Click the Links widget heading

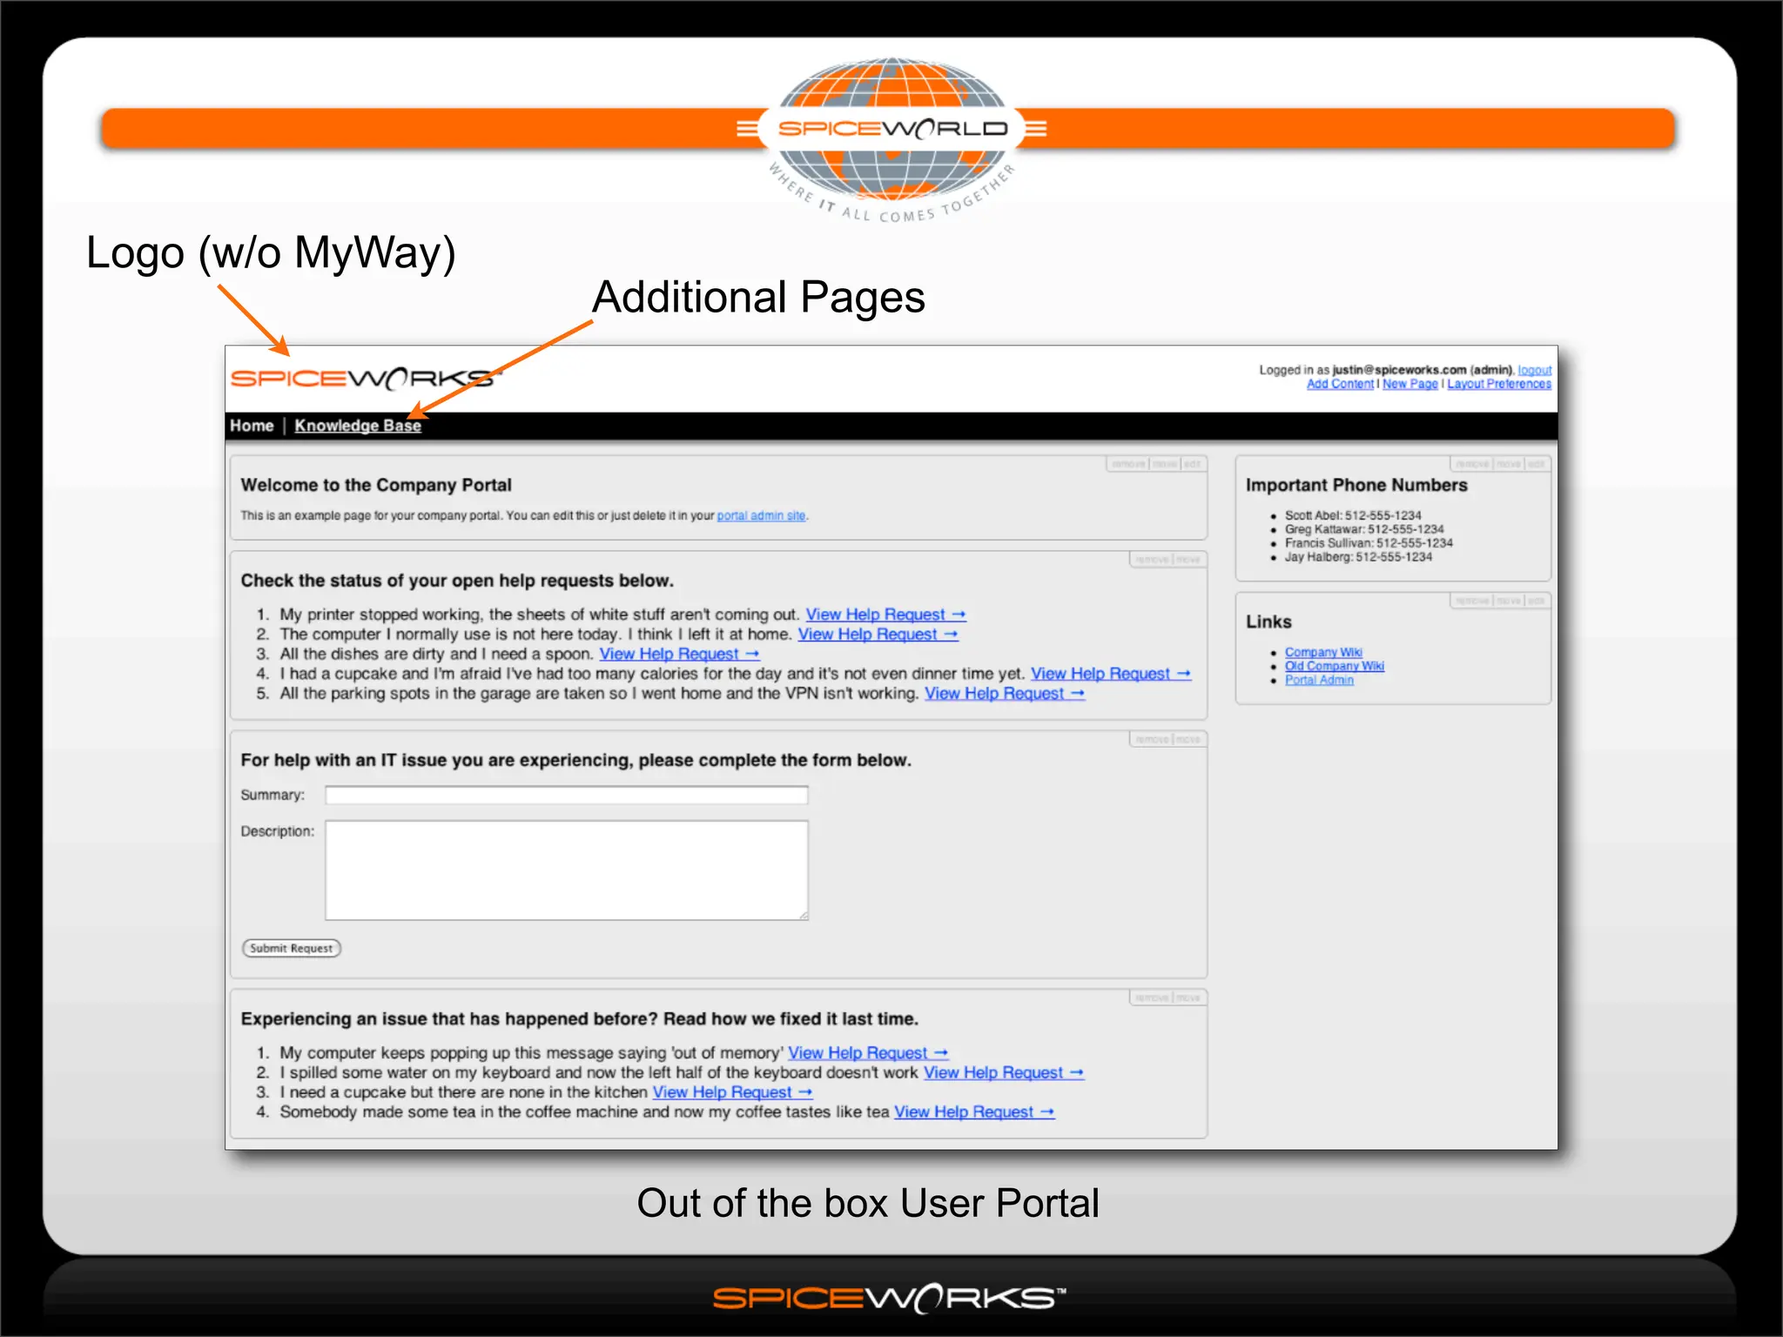1268,621
